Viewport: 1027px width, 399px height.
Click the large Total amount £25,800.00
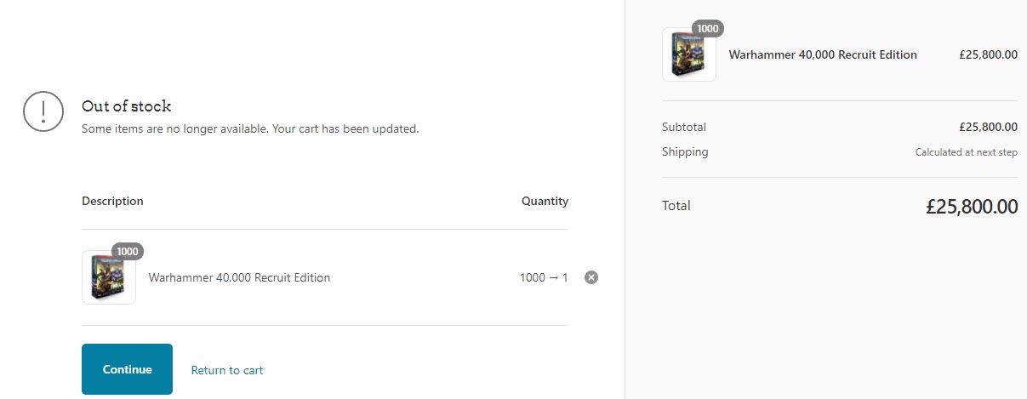pos(972,206)
